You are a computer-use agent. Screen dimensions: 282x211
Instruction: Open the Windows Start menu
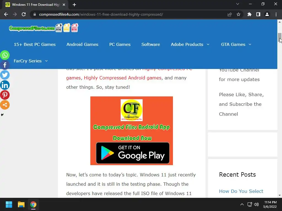click(x=9, y=204)
